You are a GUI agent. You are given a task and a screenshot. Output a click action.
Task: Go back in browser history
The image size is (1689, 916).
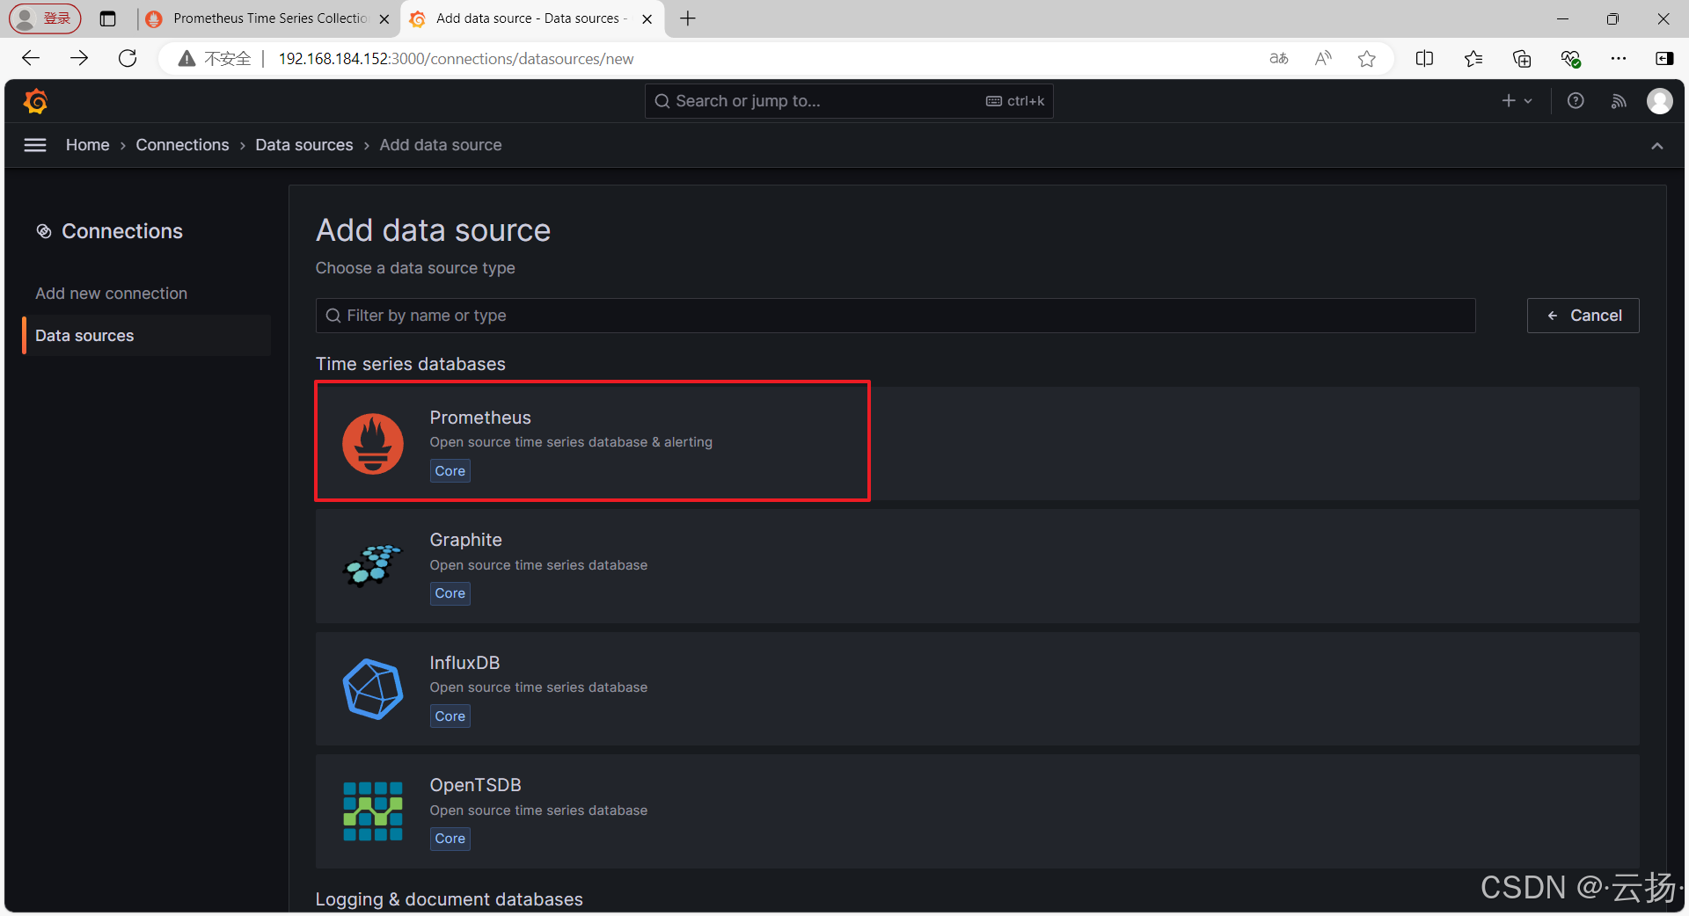coord(31,59)
